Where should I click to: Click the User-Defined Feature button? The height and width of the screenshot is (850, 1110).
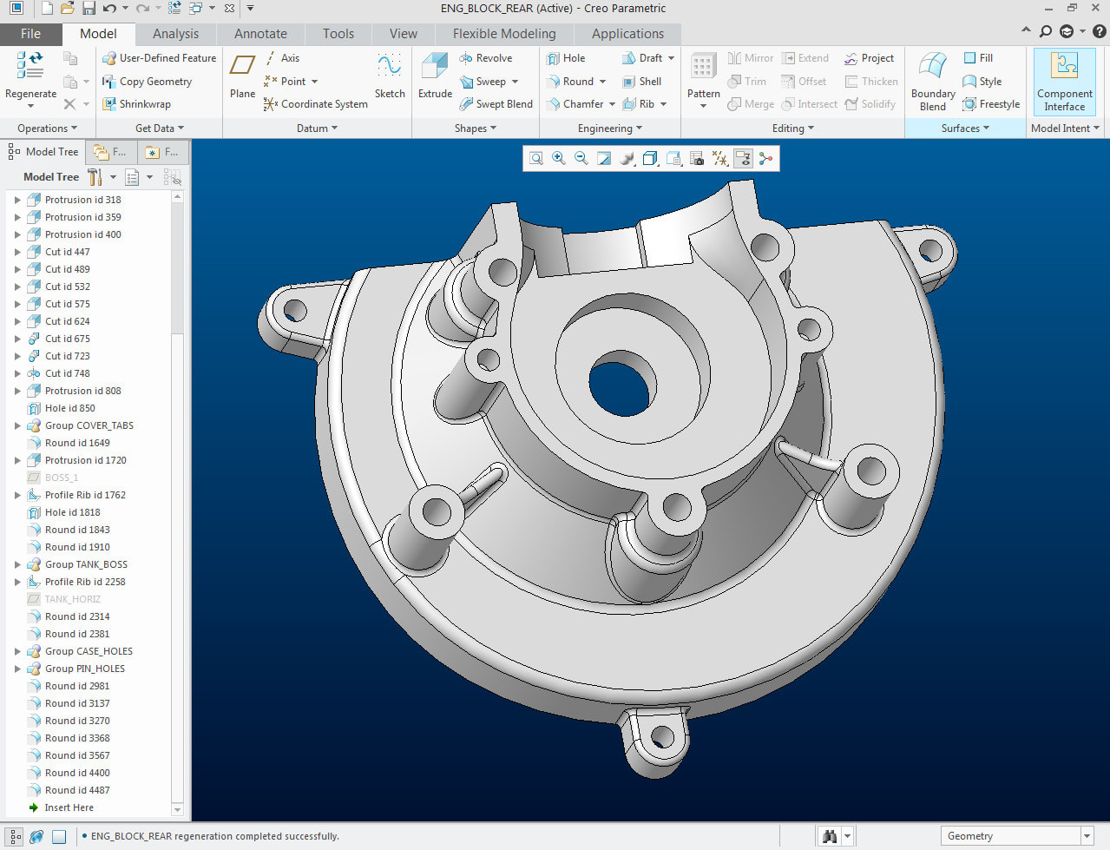(159, 58)
